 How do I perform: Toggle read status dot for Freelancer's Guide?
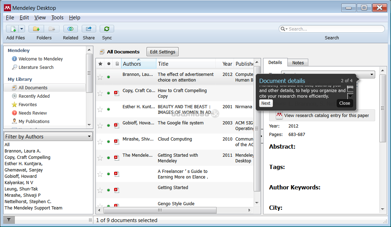(x=108, y=174)
